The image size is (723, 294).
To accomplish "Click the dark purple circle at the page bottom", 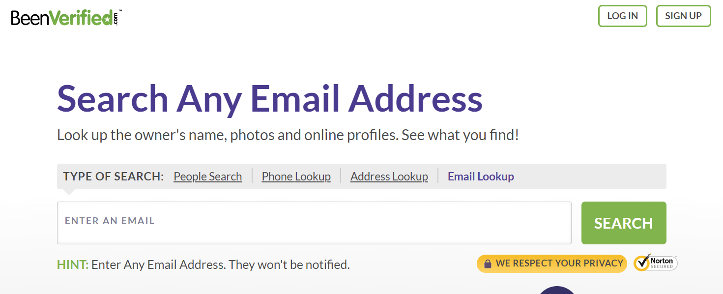I will coord(557,290).
